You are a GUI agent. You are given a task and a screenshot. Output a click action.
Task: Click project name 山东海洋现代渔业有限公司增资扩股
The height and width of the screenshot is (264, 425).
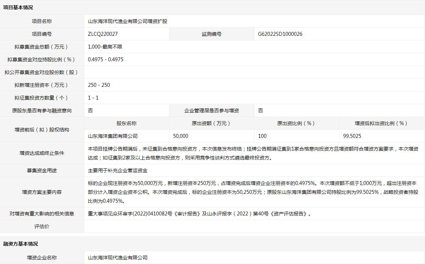pyautogui.click(x=128, y=21)
